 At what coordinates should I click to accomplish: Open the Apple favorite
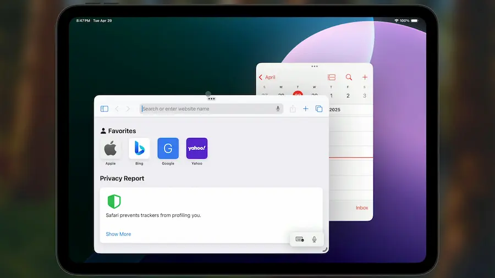pyautogui.click(x=111, y=148)
